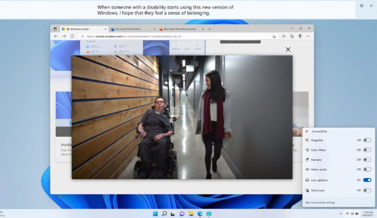377x218 pixels.
Task: Add this page to favorites
Action: (274, 37)
